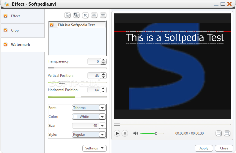Minimize the Effect window
The height and width of the screenshot is (153, 236).
tap(216, 5)
